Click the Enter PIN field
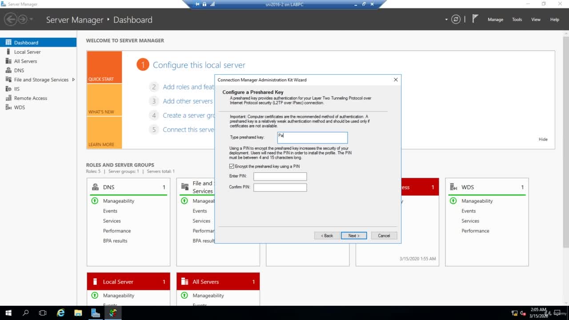Image resolution: width=569 pixels, height=320 pixels. pyautogui.click(x=280, y=176)
